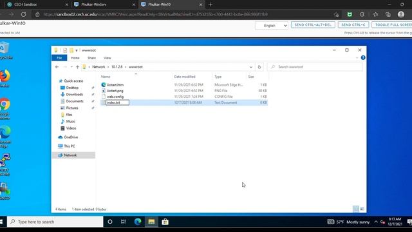The width and height of the screenshot is (412, 232).
Task: Open browser profile avatar
Action: 400,14
